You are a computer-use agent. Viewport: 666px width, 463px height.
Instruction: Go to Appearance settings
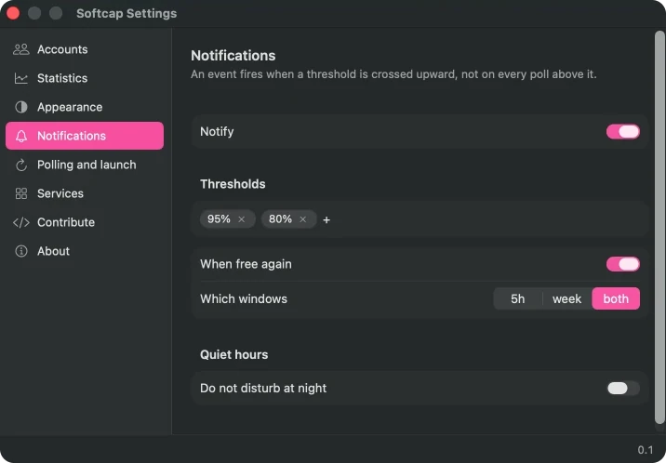coord(85,107)
